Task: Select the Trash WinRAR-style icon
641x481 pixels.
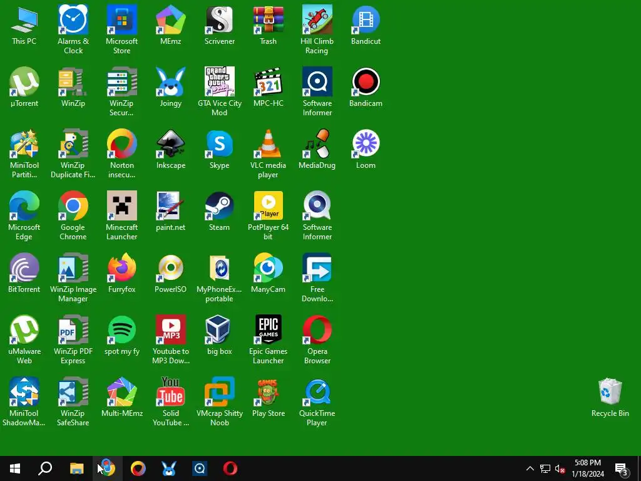Action: click(268, 25)
